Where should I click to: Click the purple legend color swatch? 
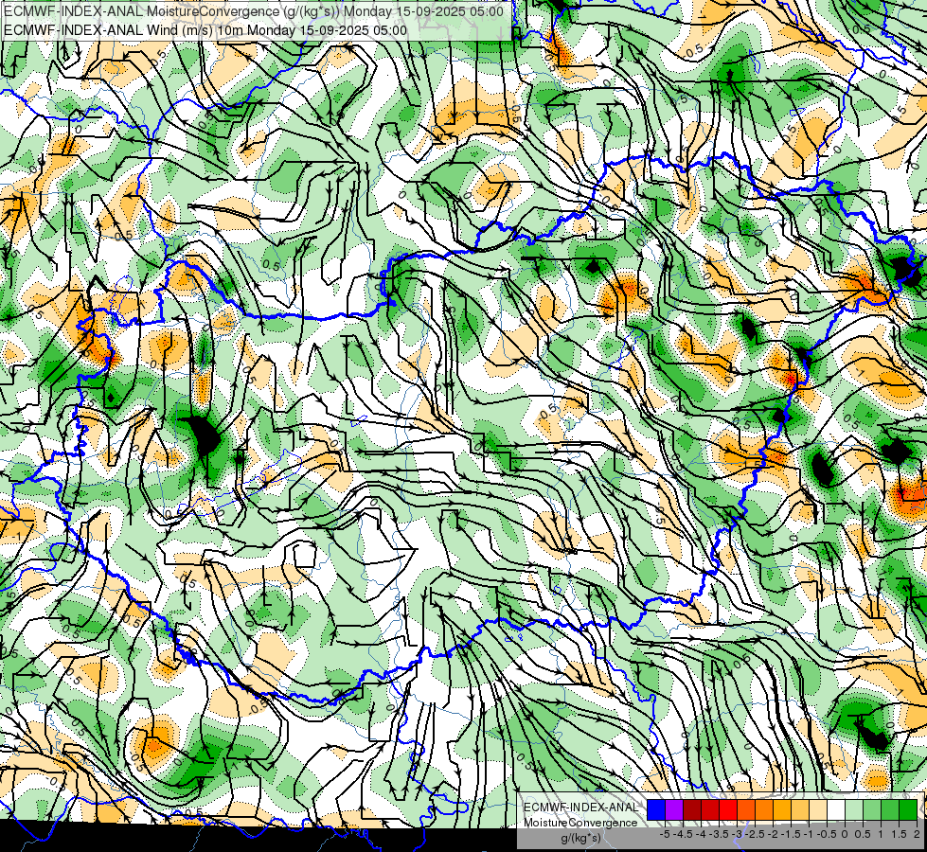point(674,809)
